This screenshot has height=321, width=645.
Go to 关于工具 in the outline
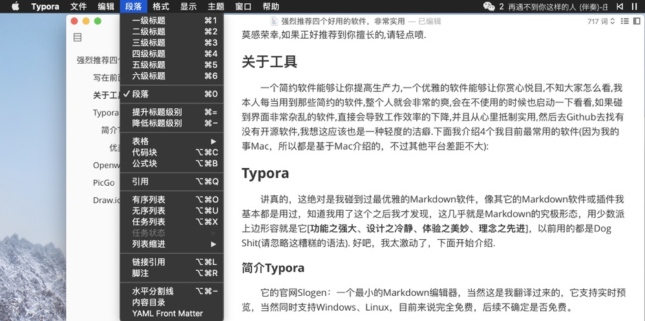coord(106,95)
